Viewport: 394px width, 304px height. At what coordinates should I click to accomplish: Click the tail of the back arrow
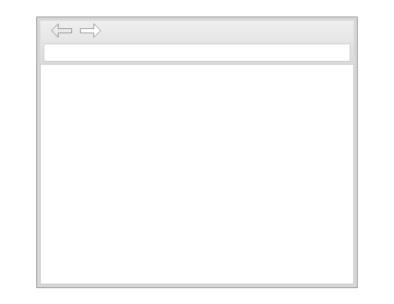point(65,31)
